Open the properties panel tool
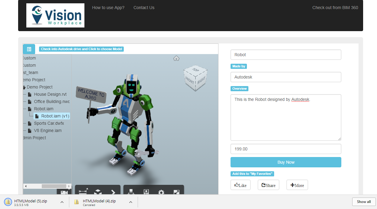377x209 pixels. click(146, 192)
